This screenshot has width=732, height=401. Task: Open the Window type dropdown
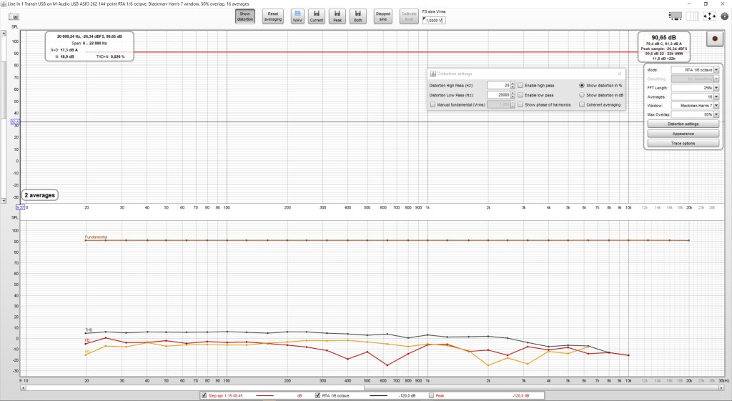click(696, 105)
